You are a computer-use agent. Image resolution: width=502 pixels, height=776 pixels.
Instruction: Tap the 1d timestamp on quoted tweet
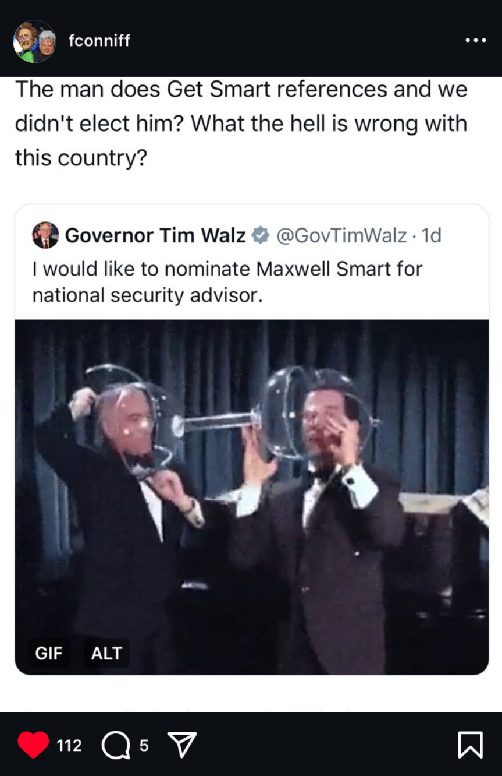tap(431, 235)
